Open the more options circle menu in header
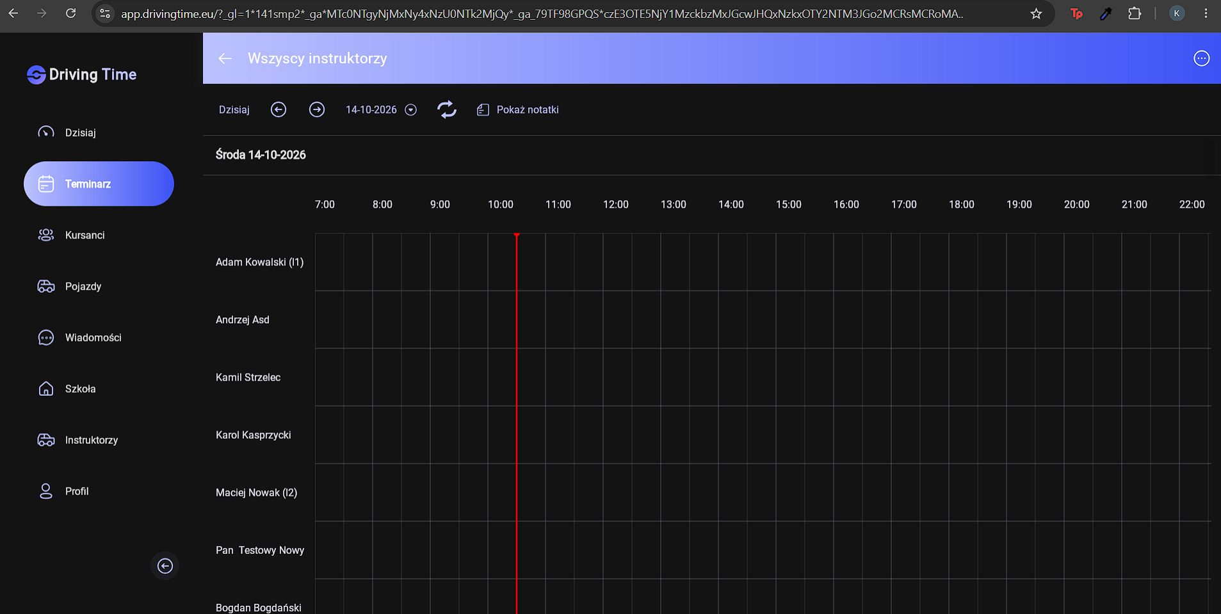The image size is (1221, 614). tap(1201, 58)
